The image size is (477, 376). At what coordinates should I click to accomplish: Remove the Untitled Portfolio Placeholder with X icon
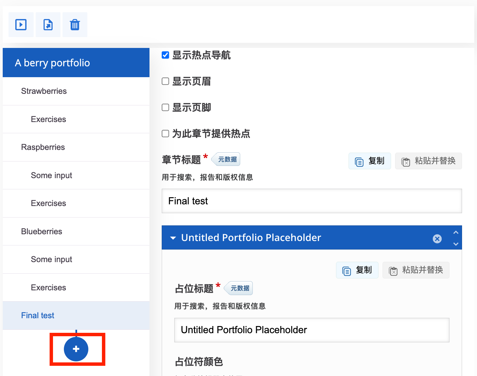437,239
